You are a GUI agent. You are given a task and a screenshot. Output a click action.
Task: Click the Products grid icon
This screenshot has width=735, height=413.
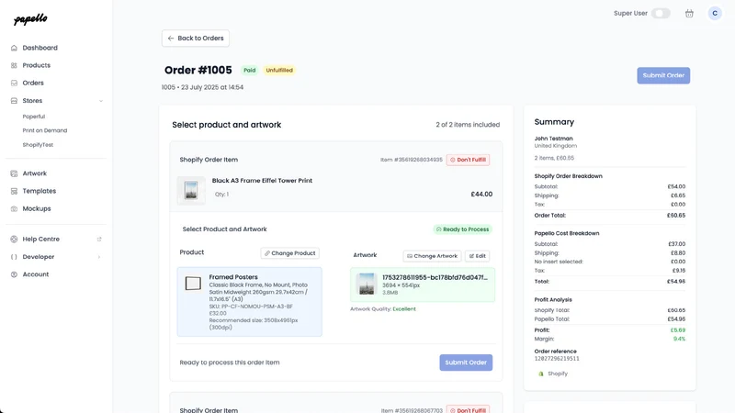click(14, 65)
